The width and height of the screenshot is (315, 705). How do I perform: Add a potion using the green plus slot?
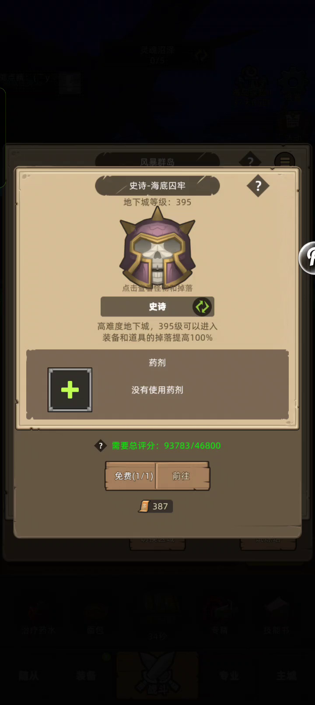[x=70, y=390]
